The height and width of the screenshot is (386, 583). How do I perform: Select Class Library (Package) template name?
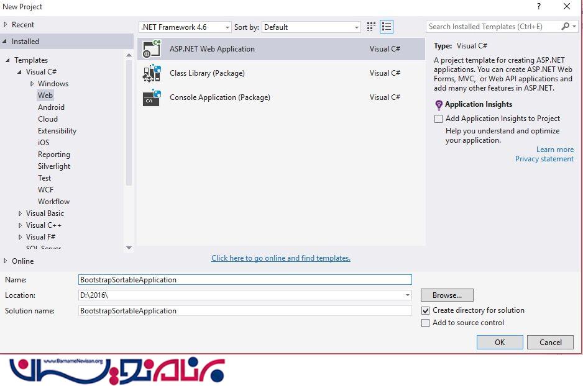207,73
